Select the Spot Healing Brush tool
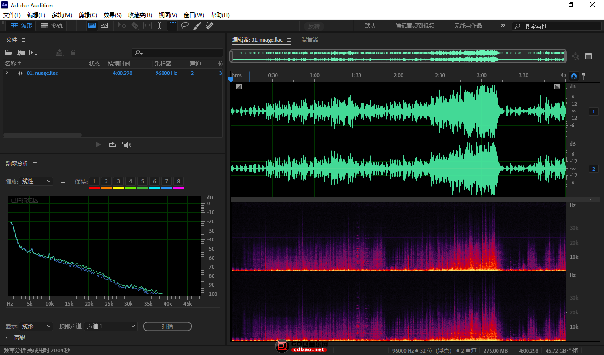Screen dimensions: 604x355 209,26
